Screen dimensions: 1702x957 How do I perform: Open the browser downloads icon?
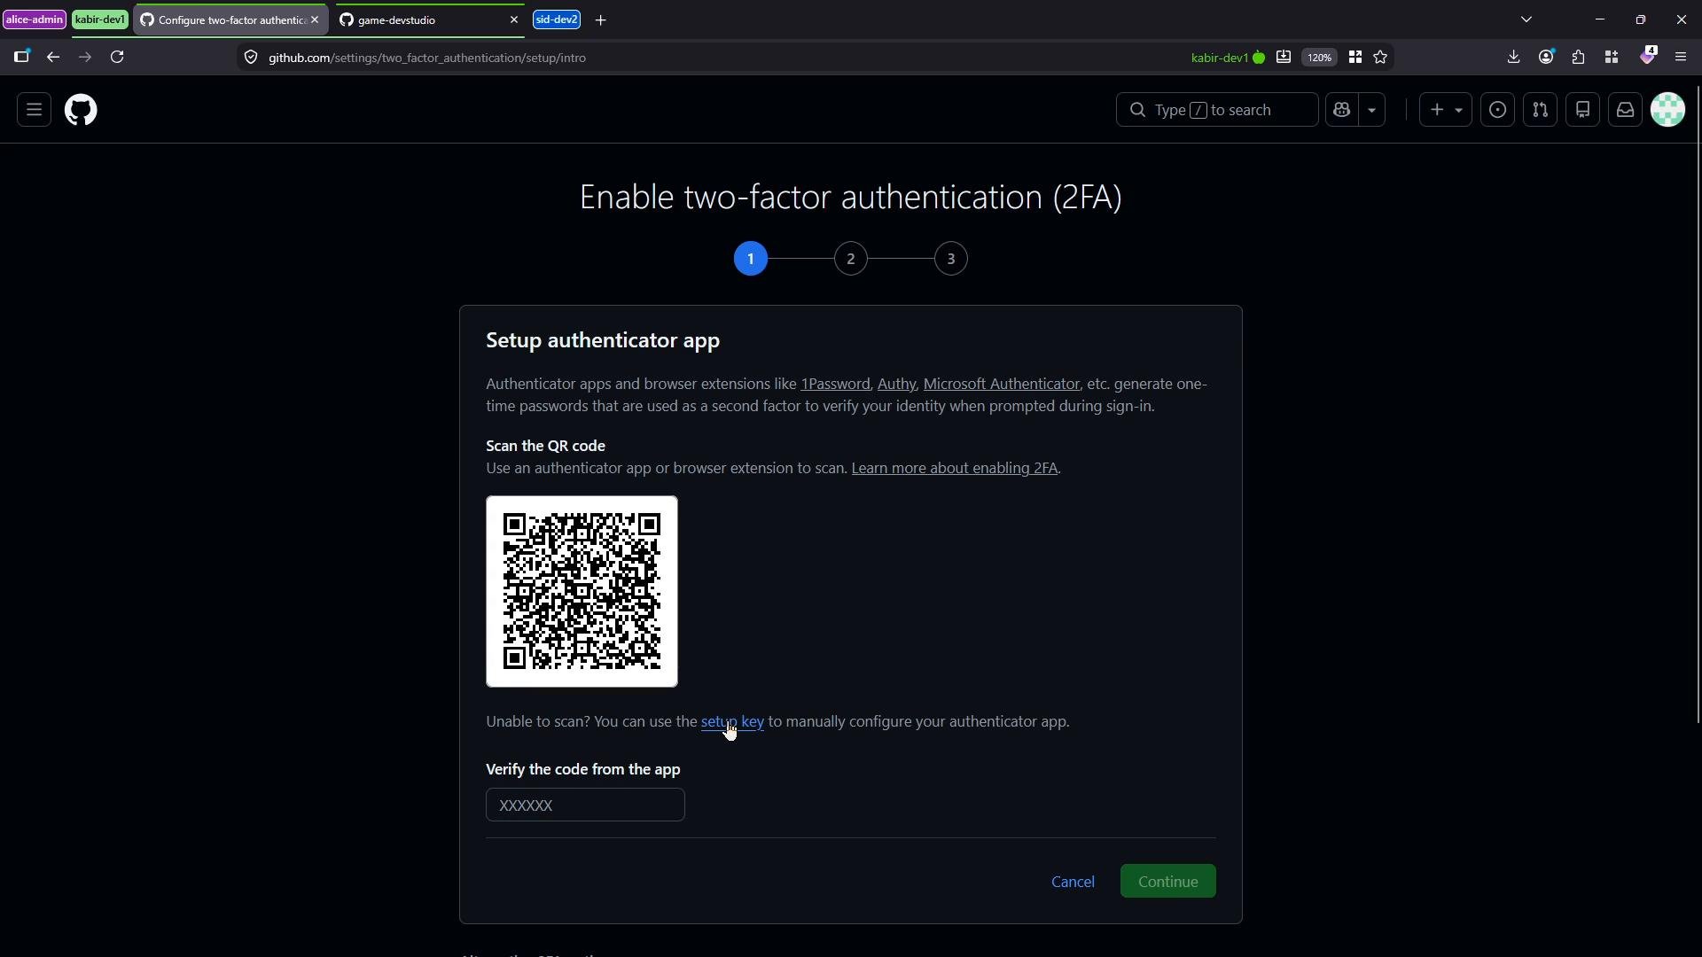[x=1513, y=58]
